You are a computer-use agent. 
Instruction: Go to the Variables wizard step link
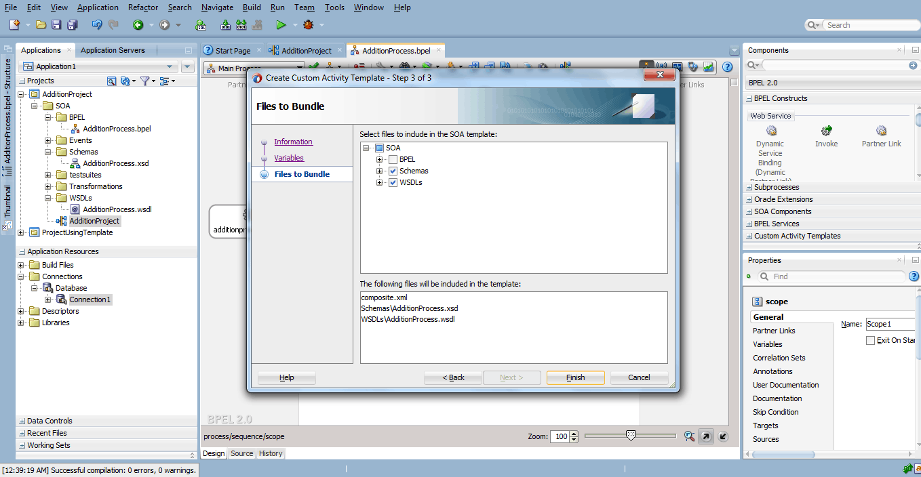coord(289,158)
